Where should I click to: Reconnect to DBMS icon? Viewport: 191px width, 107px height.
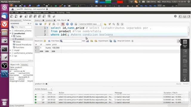[54, 16]
